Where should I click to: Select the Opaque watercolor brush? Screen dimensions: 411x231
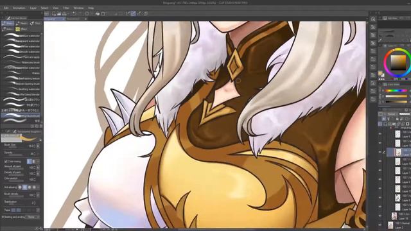(x=21, y=36)
